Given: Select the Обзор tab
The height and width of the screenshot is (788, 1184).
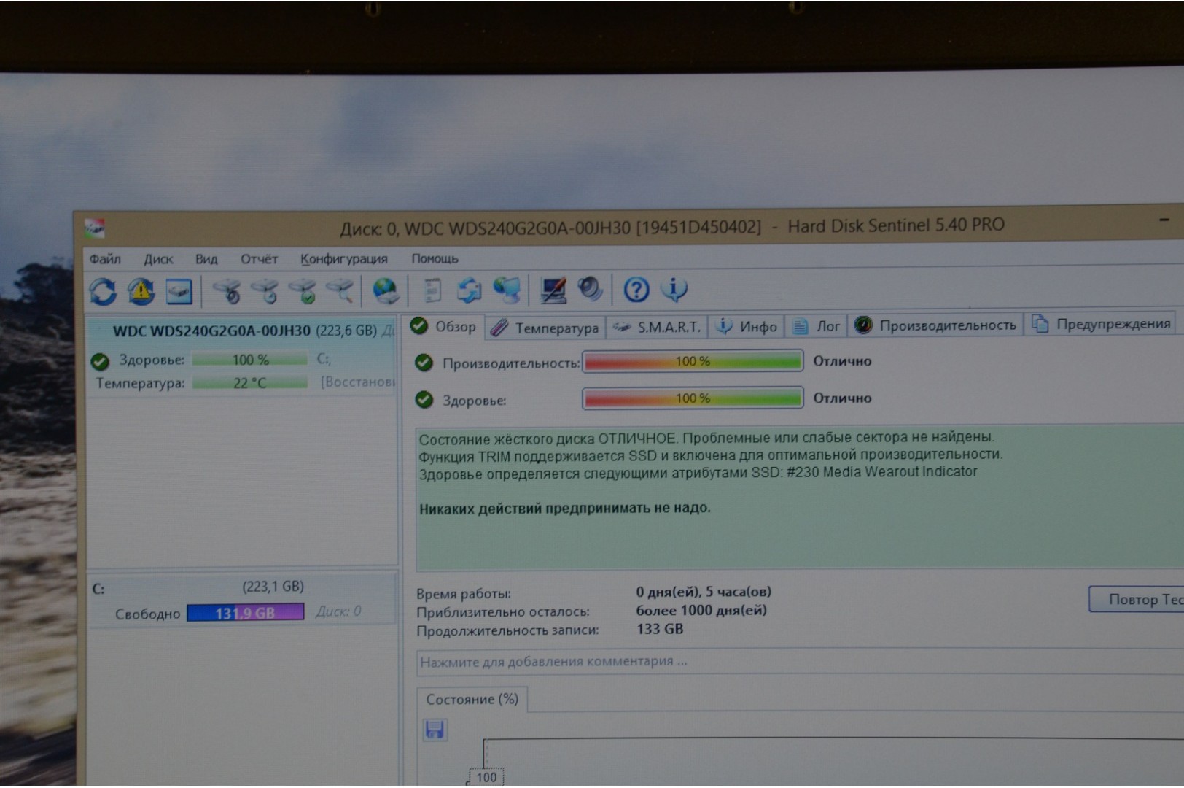Looking at the screenshot, I should [x=443, y=326].
